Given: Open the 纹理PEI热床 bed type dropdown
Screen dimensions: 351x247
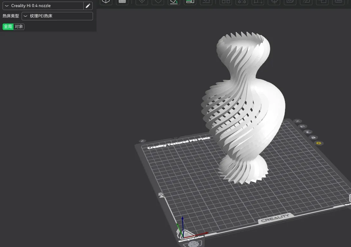Looking at the screenshot, I should (x=57, y=16).
